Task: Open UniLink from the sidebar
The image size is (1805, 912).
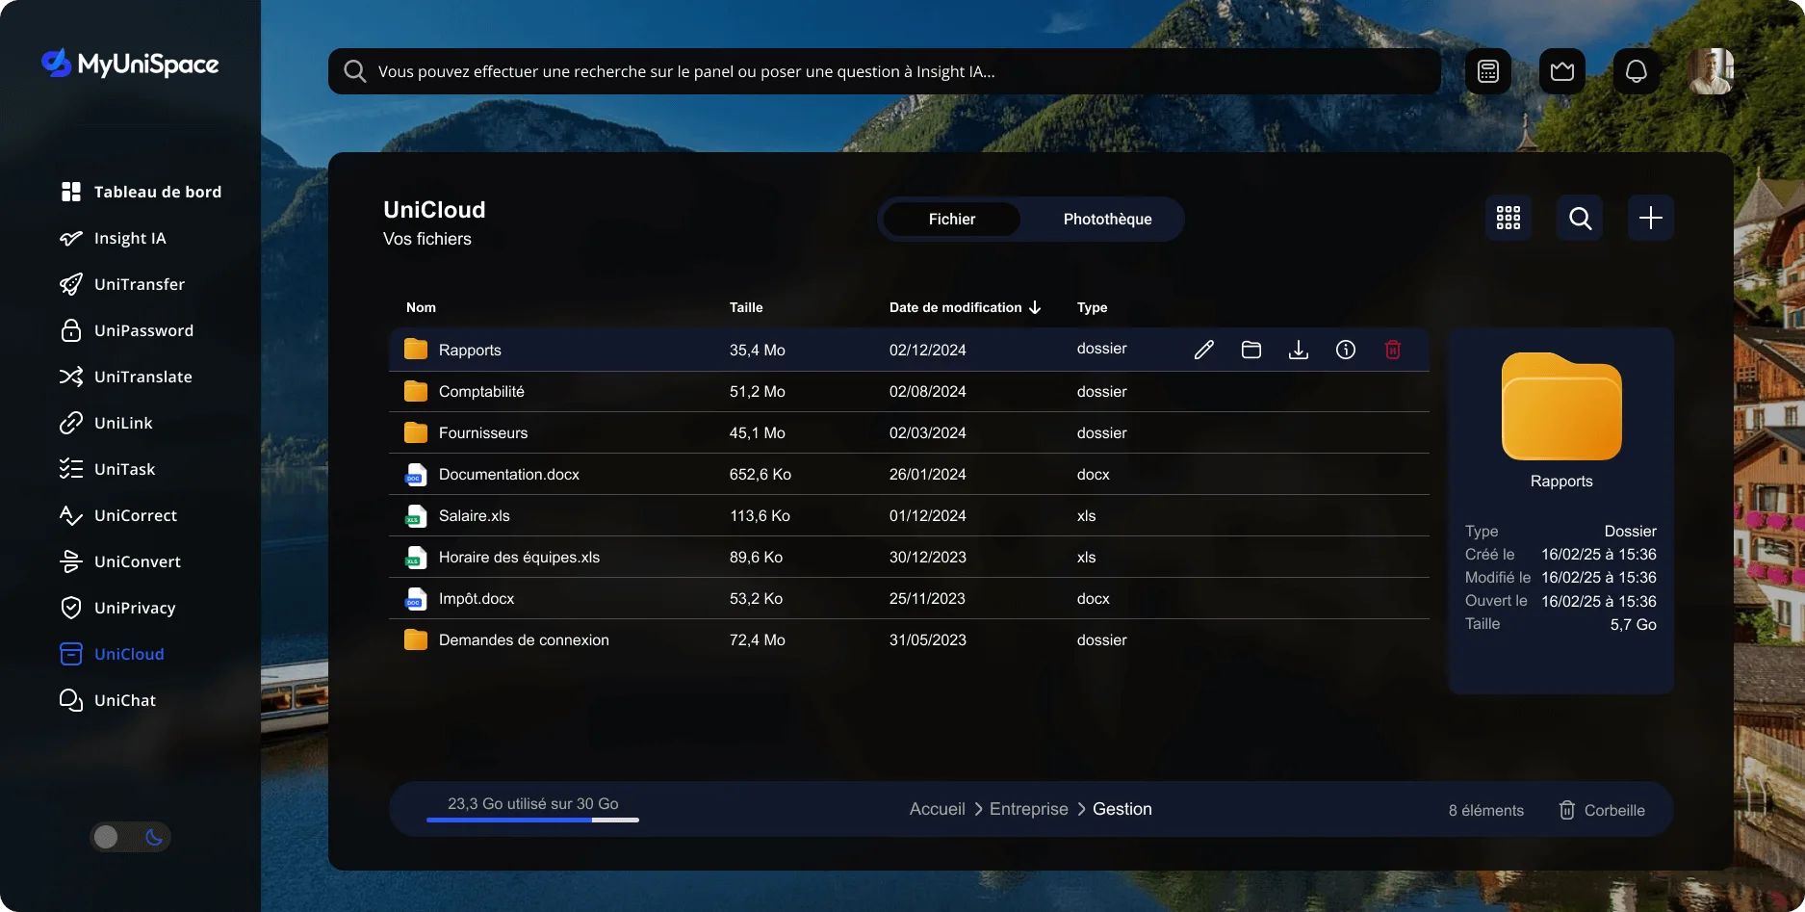Action: 107,423
